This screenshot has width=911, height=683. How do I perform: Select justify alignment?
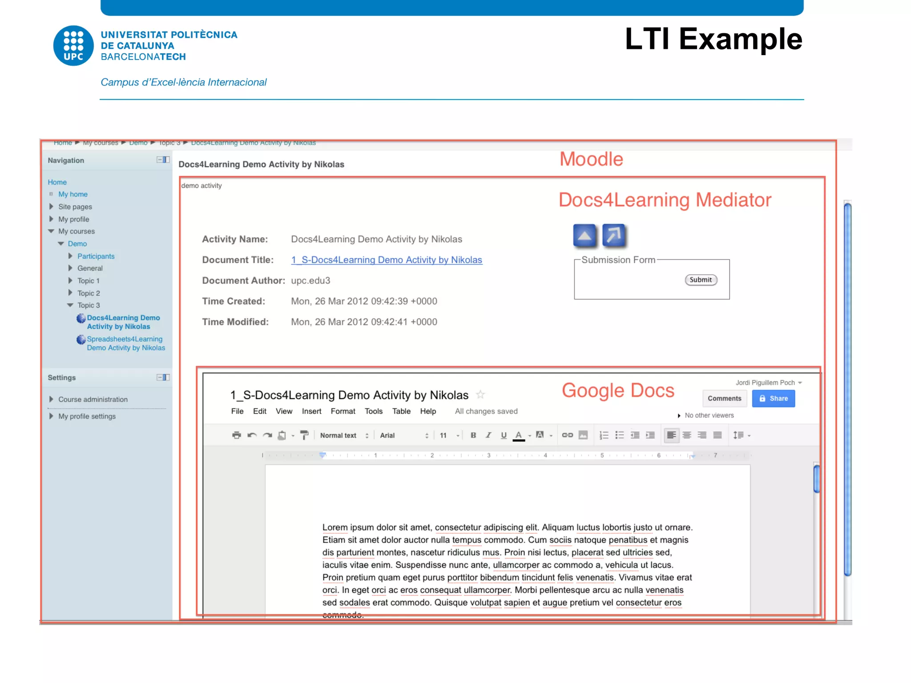[718, 435]
